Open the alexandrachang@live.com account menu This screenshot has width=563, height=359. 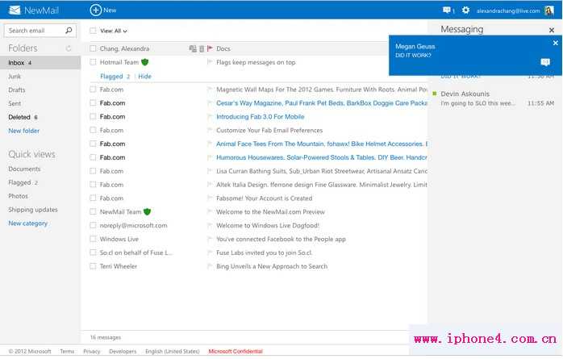click(x=508, y=10)
